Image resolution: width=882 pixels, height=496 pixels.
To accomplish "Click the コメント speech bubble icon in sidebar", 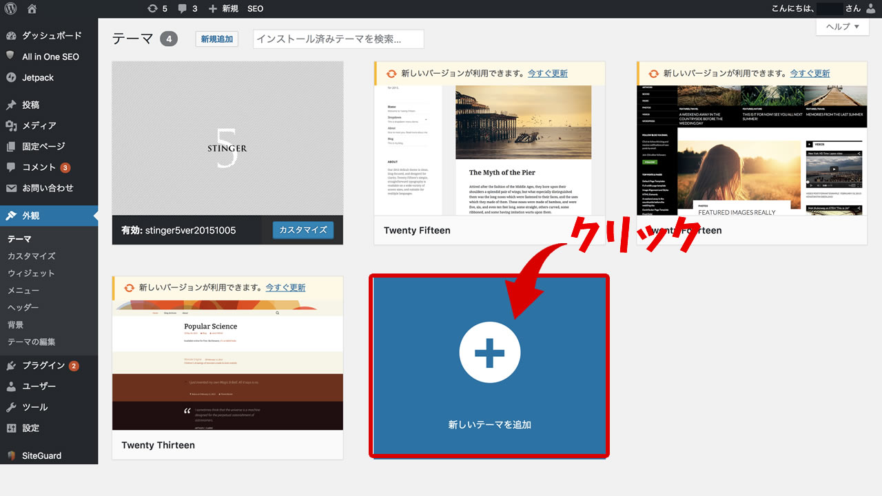I will pyautogui.click(x=11, y=167).
